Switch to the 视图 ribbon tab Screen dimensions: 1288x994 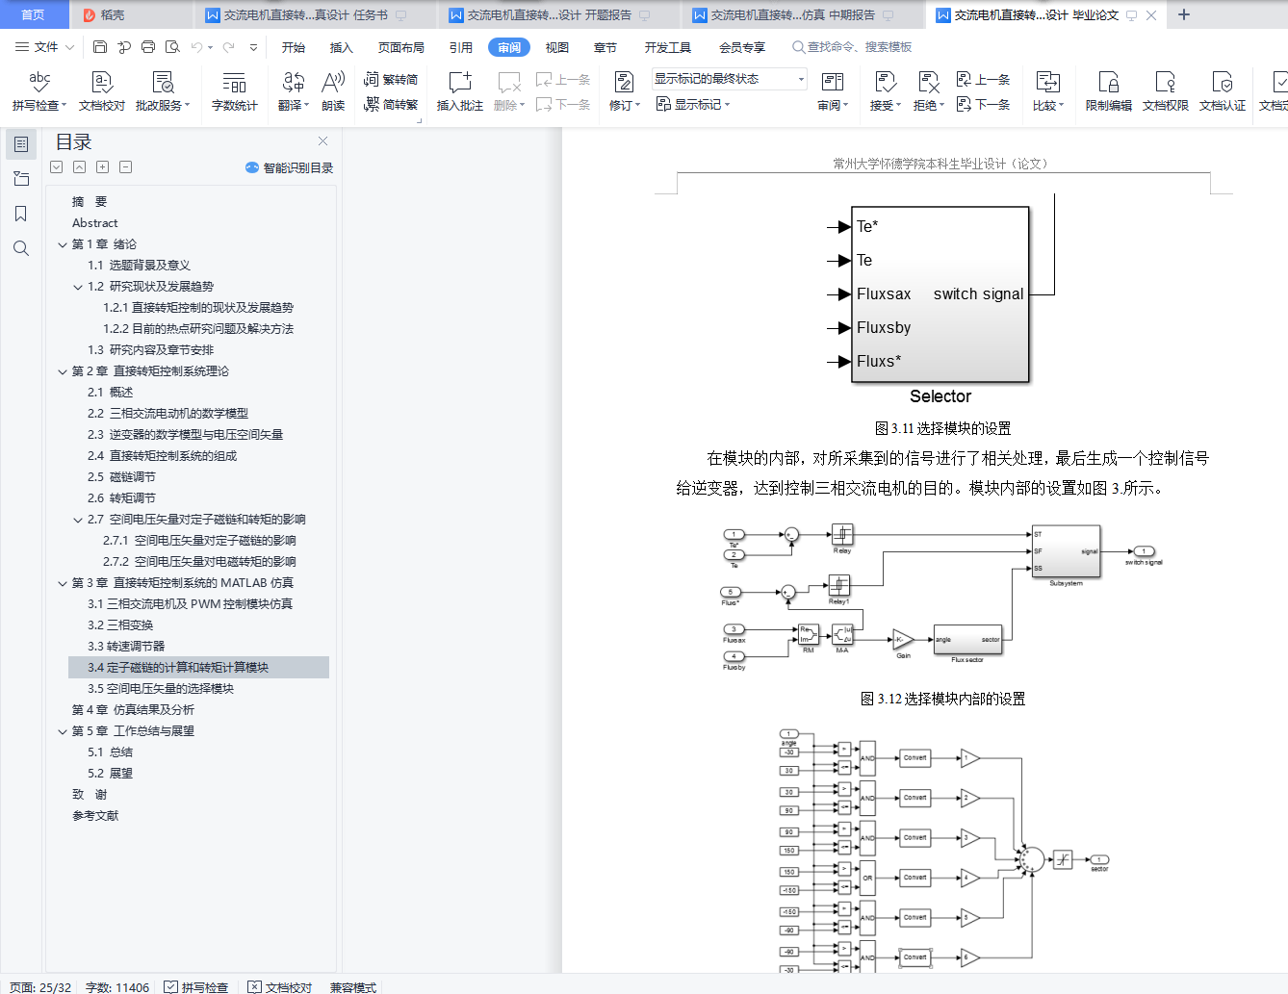click(557, 47)
